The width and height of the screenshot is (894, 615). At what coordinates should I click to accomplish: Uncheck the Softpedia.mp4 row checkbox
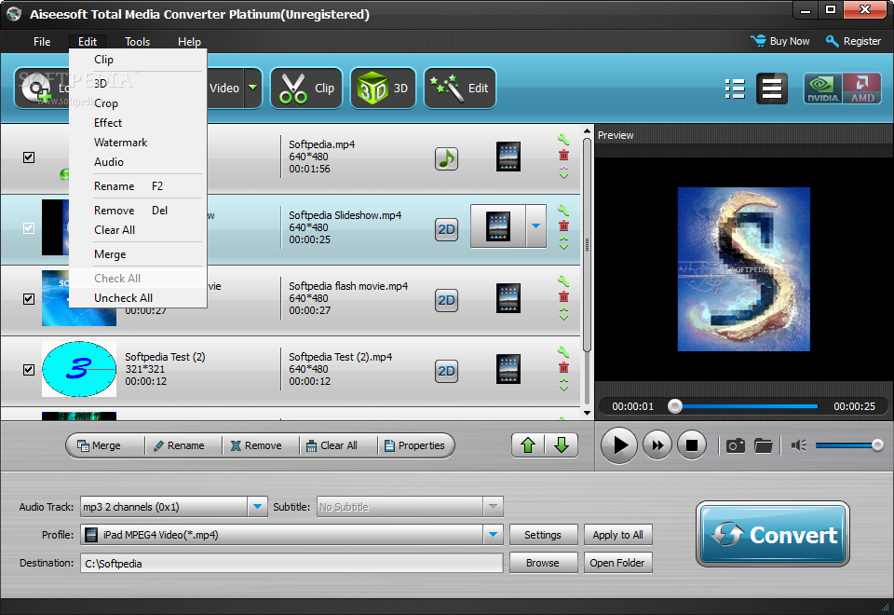[29, 157]
